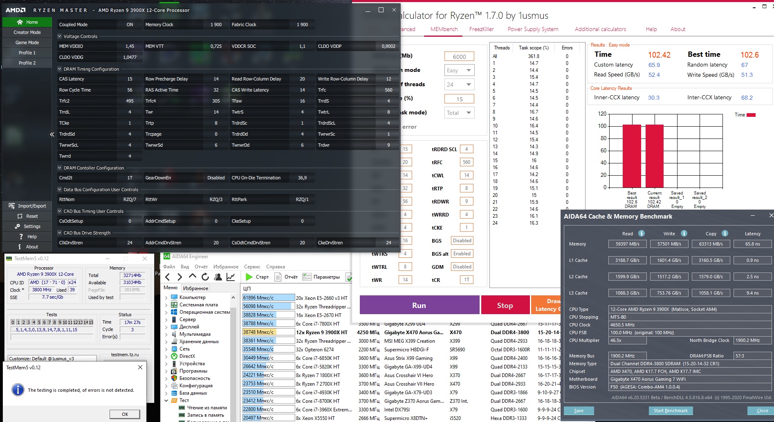The height and width of the screenshot is (422, 774).
Task: Collapse Тест node in AIDA64 tree
Action: [x=166, y=400]
